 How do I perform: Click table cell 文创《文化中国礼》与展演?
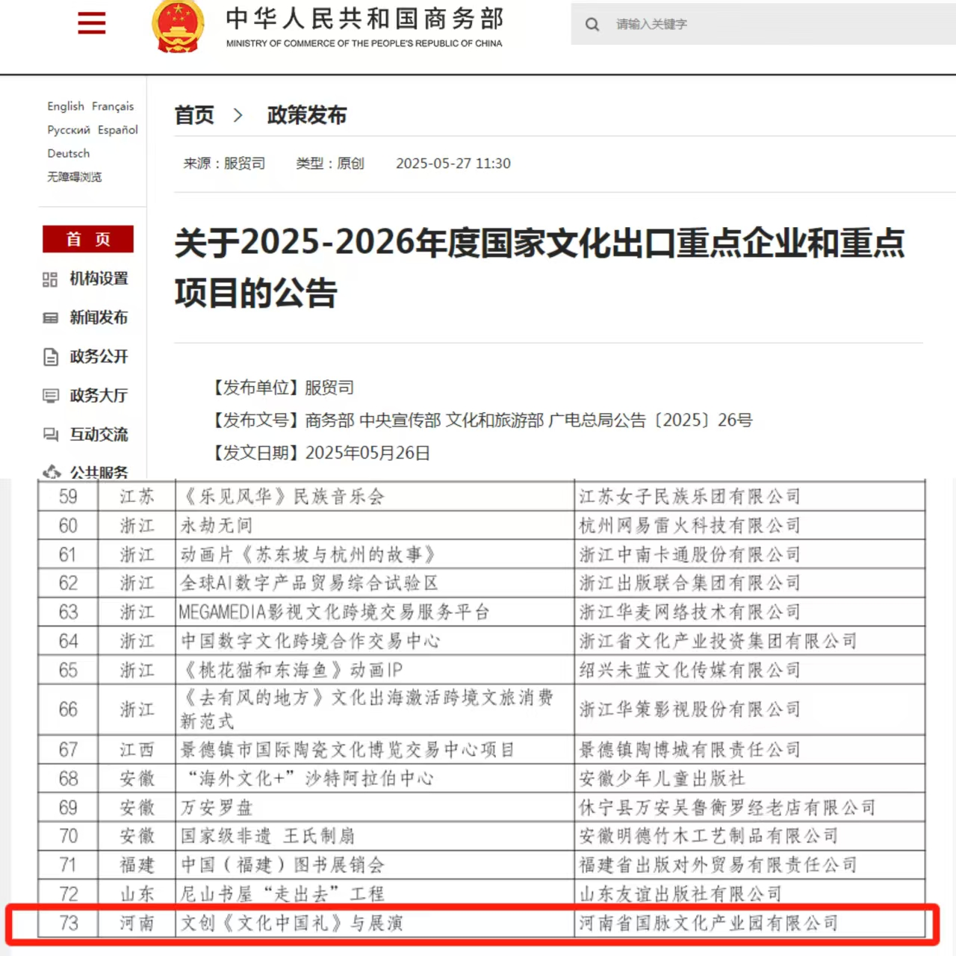[x=375, y=924]
